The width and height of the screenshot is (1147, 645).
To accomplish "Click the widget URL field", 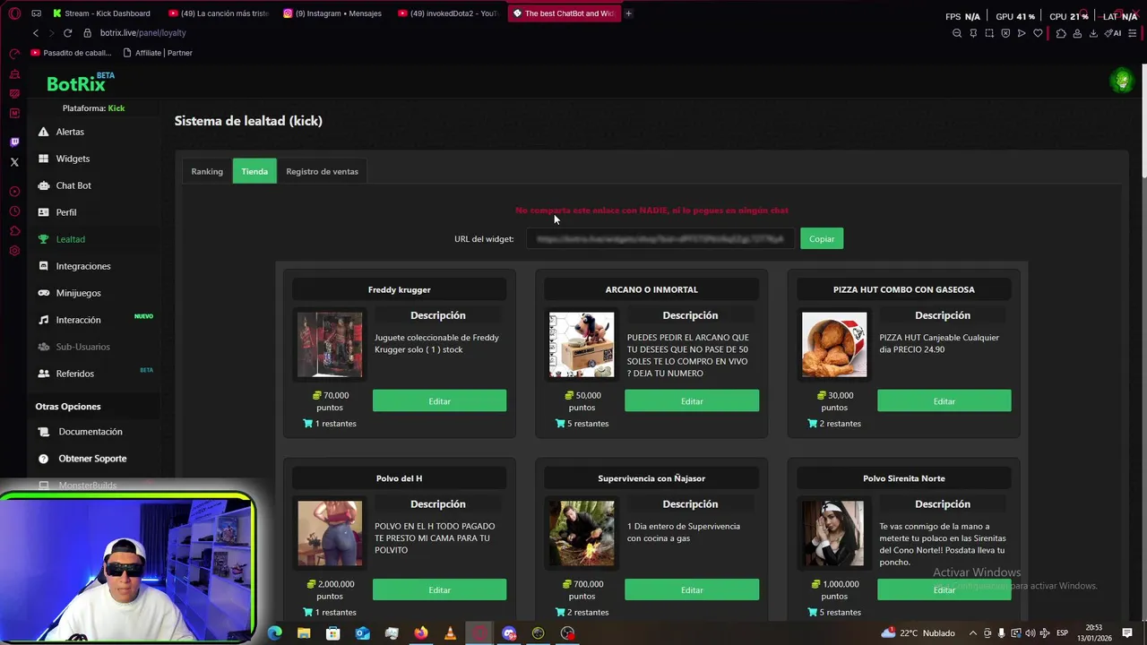I will 660,239.
